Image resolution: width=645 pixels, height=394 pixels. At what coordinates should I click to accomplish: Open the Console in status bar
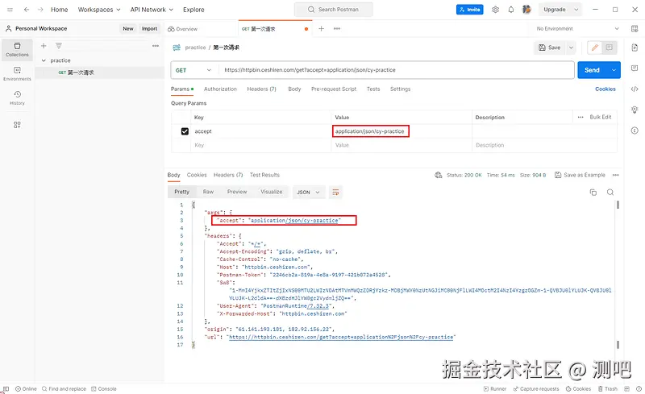click(x=104, y=388)
